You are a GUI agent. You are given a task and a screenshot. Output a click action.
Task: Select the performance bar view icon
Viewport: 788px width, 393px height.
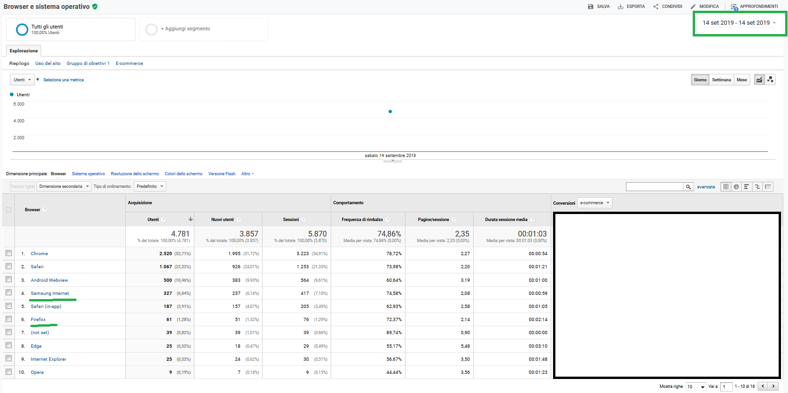[x=746, y=187]
